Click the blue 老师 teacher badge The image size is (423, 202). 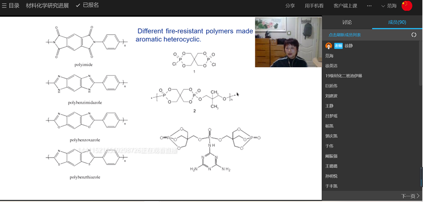click(x=338, y=46)
